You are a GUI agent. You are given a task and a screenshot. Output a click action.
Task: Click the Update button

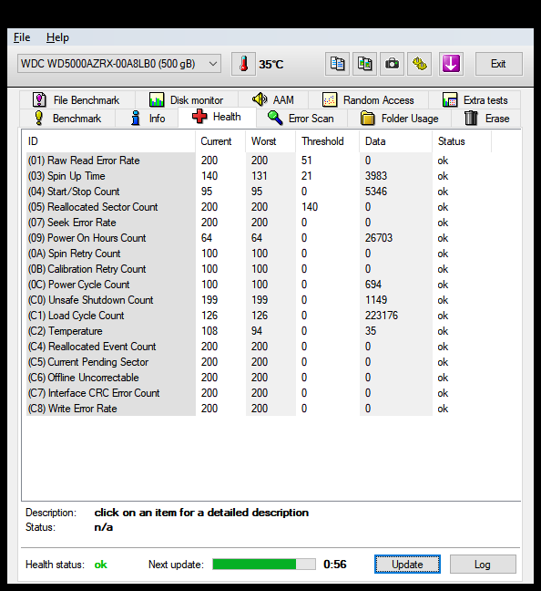tap(407, 565)
